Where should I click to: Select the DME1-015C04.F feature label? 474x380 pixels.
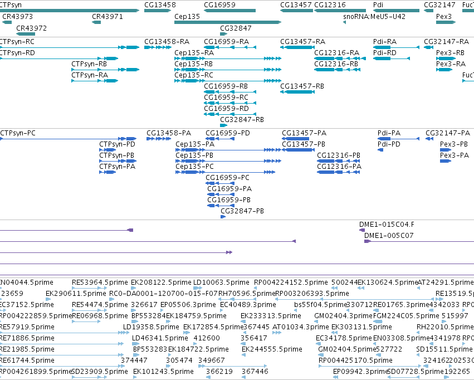[x=387, y=225]
